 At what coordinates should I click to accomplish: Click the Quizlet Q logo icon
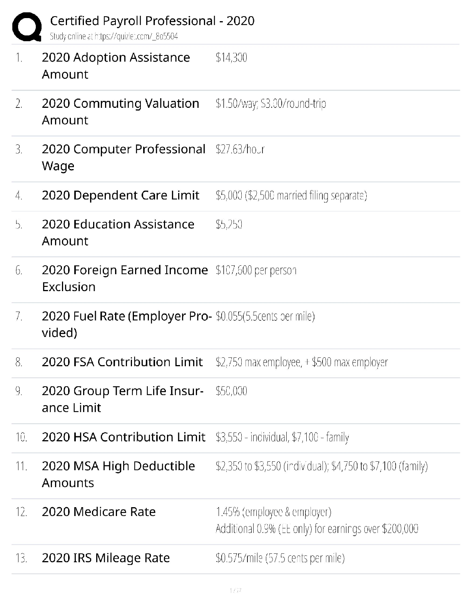(27, 27)
